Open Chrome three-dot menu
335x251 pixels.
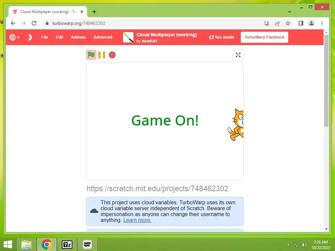pos(322,23)
